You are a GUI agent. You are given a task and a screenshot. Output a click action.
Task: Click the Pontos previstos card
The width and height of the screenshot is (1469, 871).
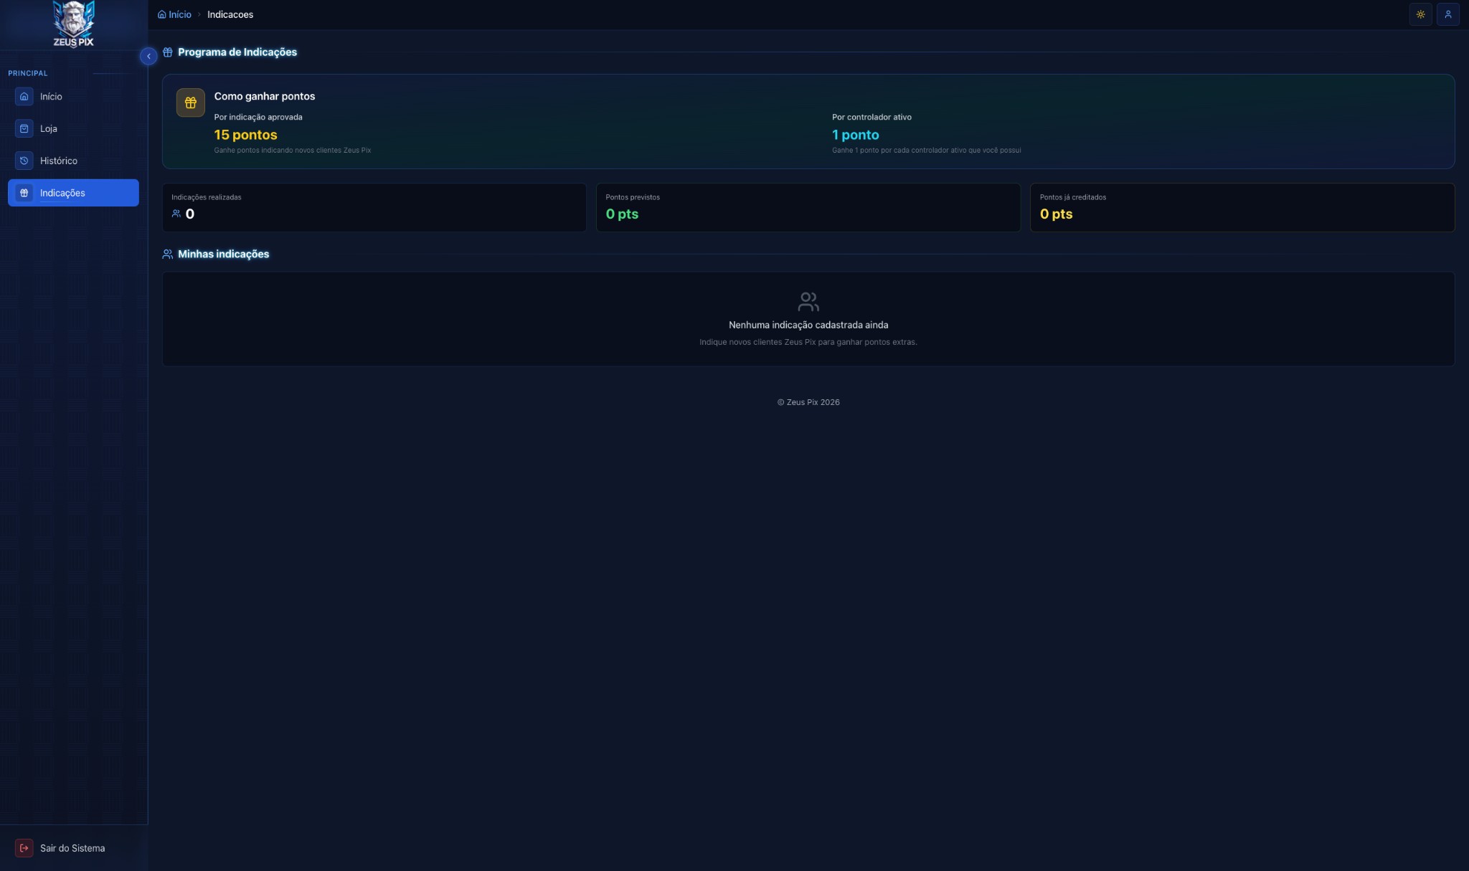[808, 207]
